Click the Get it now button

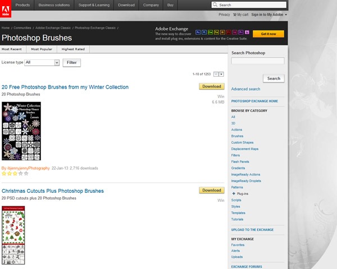pyautogui.click(x=268, y=34)
